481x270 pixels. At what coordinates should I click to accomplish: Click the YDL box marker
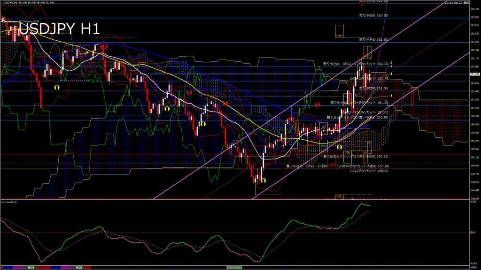(347, 152)
